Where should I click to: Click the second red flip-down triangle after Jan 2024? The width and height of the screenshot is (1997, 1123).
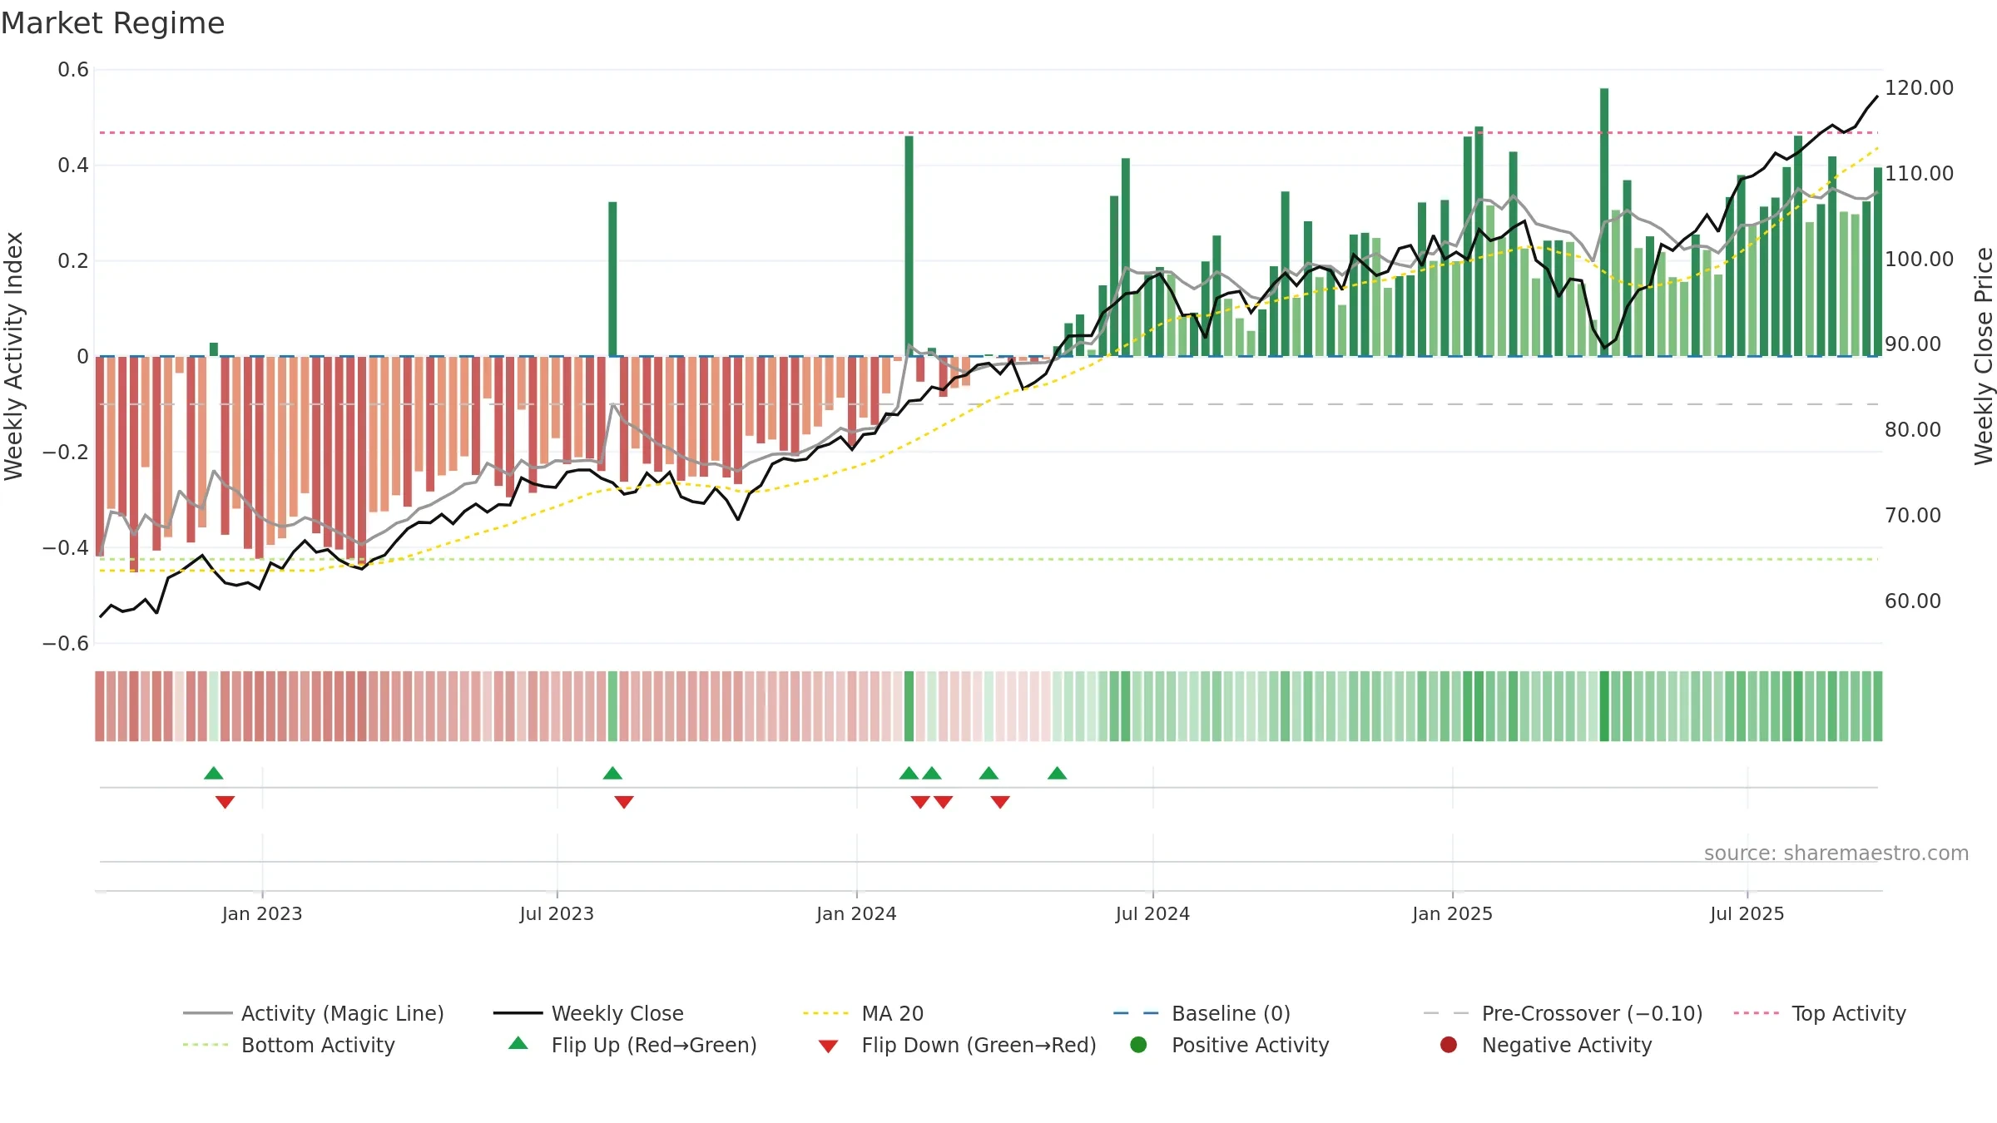click(x=943, y=802)
